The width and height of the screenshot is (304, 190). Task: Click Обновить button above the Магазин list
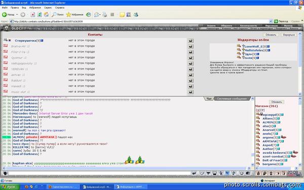pyautogui.click(x=277, y=102)
